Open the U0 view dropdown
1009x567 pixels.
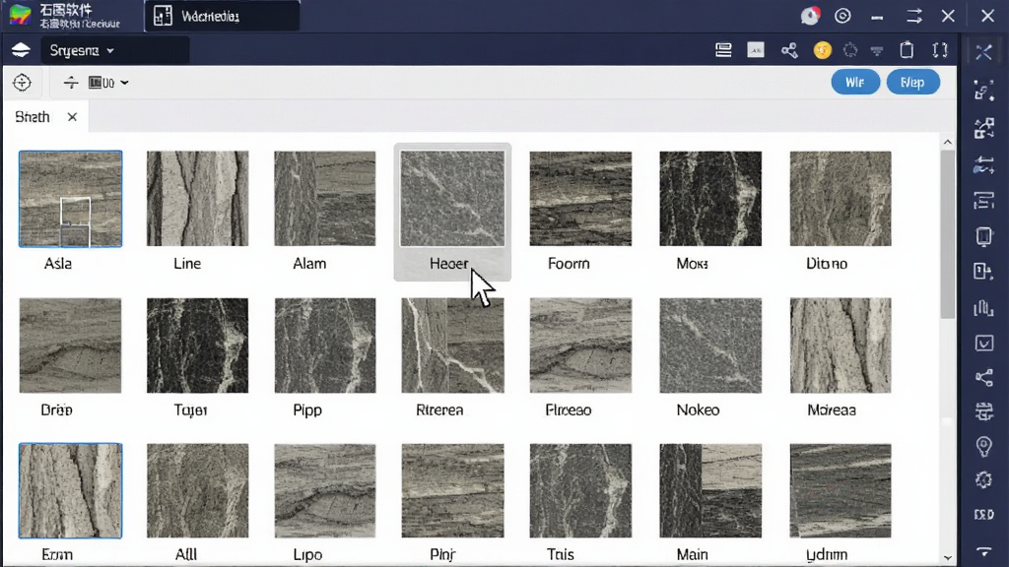108,83
